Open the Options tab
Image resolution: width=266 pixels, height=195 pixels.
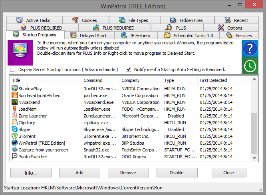click(x=231, y=28)
